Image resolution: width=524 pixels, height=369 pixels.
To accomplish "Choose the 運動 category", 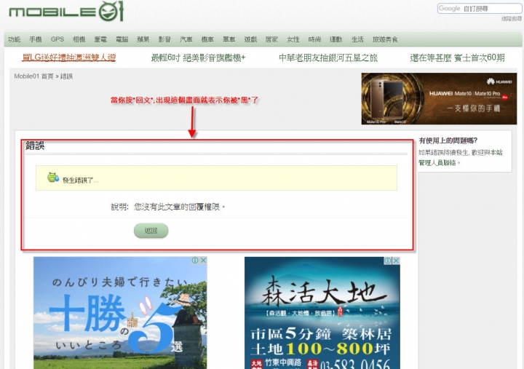I will [336, 39].
